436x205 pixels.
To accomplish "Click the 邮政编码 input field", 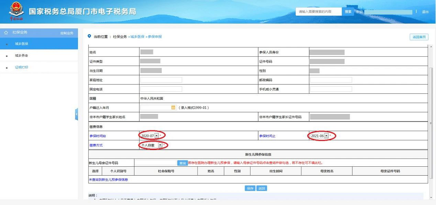I will click(x=331, y=80).
